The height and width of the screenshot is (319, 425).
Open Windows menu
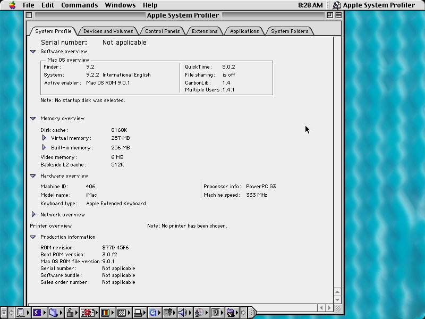[120, 5]
